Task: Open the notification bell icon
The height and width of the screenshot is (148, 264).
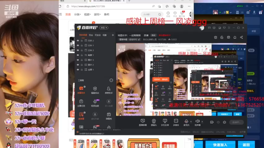Action: (x=235, y=37)
